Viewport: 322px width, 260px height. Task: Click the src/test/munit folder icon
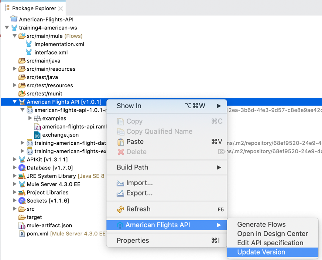(22, 93)
